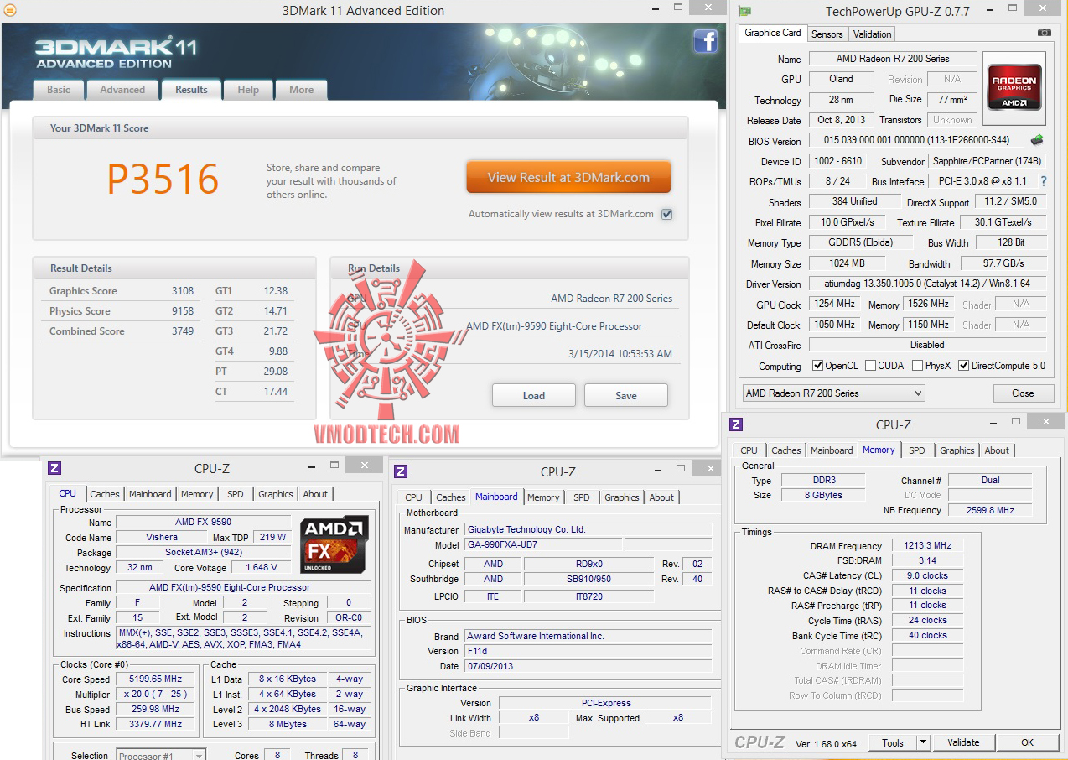Click the Driver Version field in GPU-Z
Image resolution: width=1068 pixels, height=760 pixels.
[x=927, y=284]
